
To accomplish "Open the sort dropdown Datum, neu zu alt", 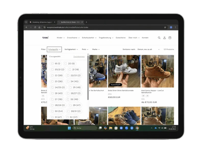I will pyautogui.click(x=148, y=49).
